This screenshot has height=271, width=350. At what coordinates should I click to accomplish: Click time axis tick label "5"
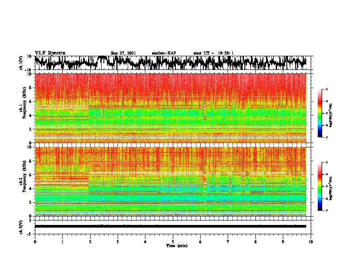click(x=173, y=242)
